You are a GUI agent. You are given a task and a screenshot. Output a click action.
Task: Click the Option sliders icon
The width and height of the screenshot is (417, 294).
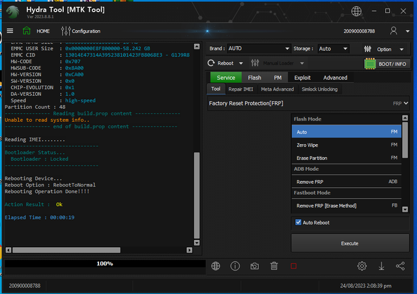(367, 49)
